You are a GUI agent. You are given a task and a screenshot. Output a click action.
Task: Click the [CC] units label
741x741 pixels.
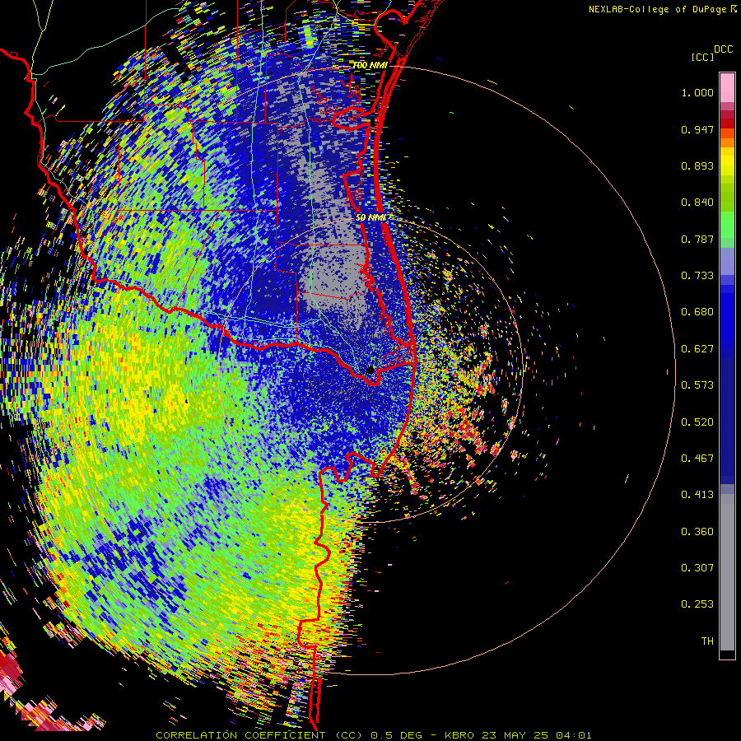point(702,57)
